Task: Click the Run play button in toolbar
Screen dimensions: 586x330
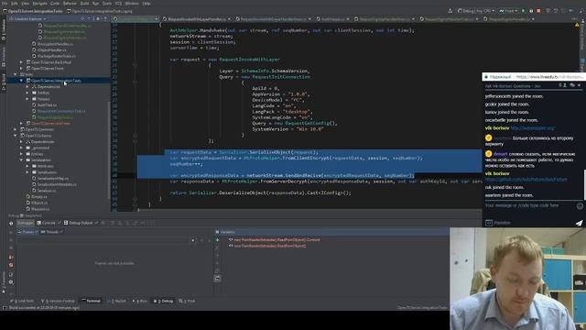Action: (523, 11)
